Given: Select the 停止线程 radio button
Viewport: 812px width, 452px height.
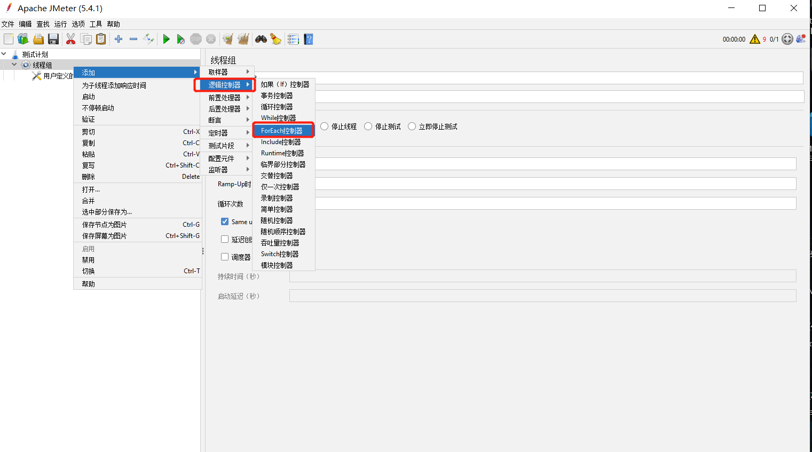Looking at the screenshot, I should click(324, 126).
